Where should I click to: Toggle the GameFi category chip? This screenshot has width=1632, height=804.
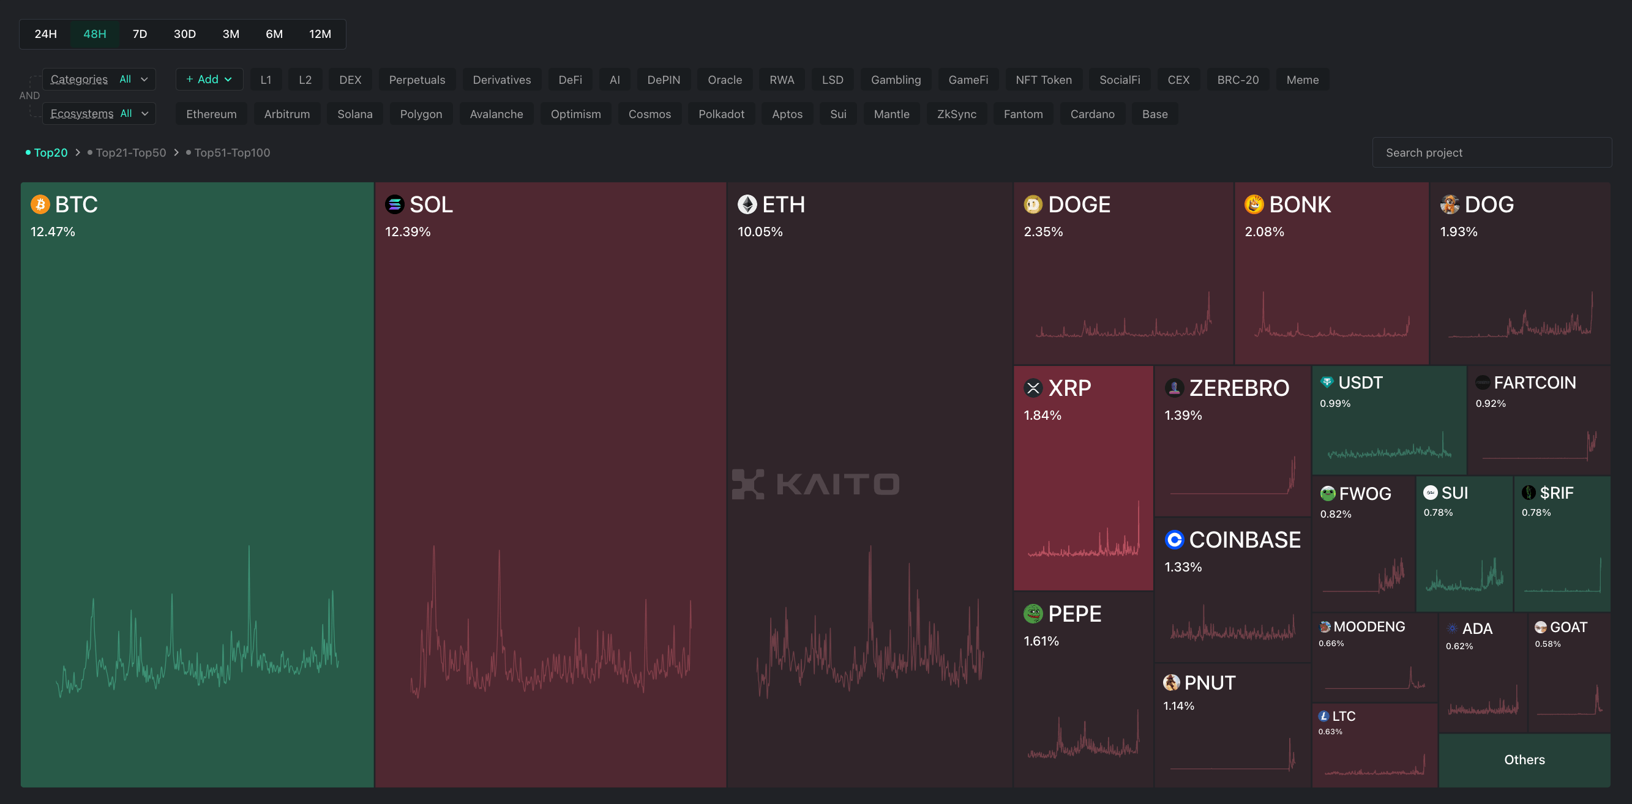pyautogui.click(x=968, y=80)
